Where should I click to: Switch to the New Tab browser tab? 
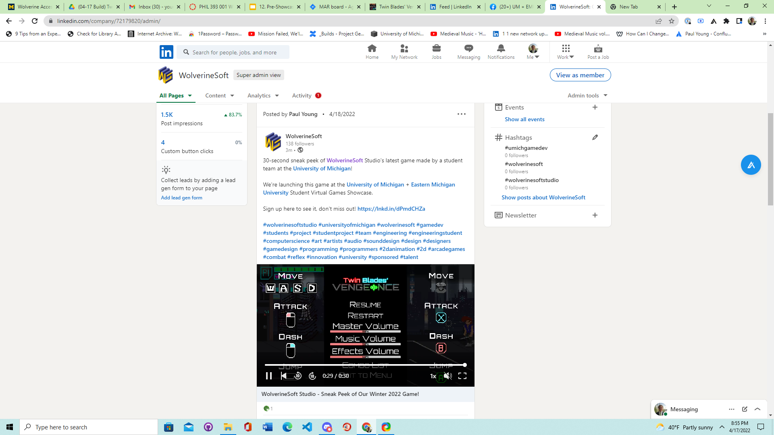point(635,7)
